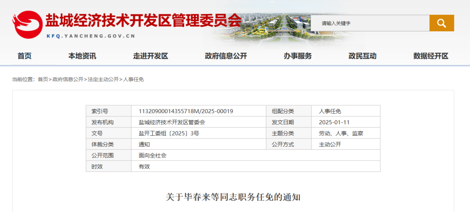The height and width of the screenshot is (212, 470).
Task: Click the 时效 label cell
Action: click(108, 166)
